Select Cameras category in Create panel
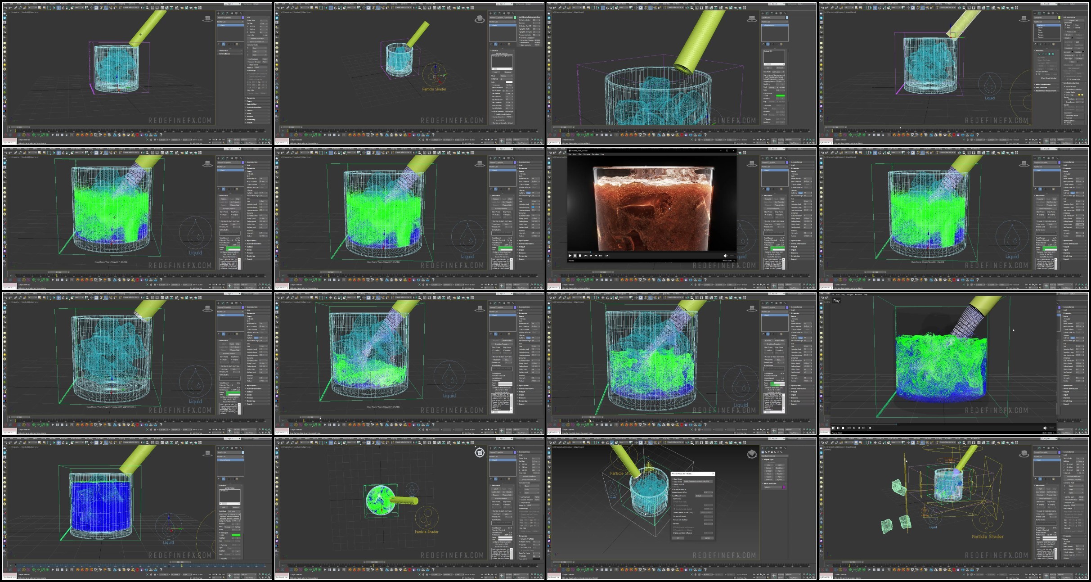Viewport: 1091px width, 582px height. pyautogui.click(x=772, y=452)
